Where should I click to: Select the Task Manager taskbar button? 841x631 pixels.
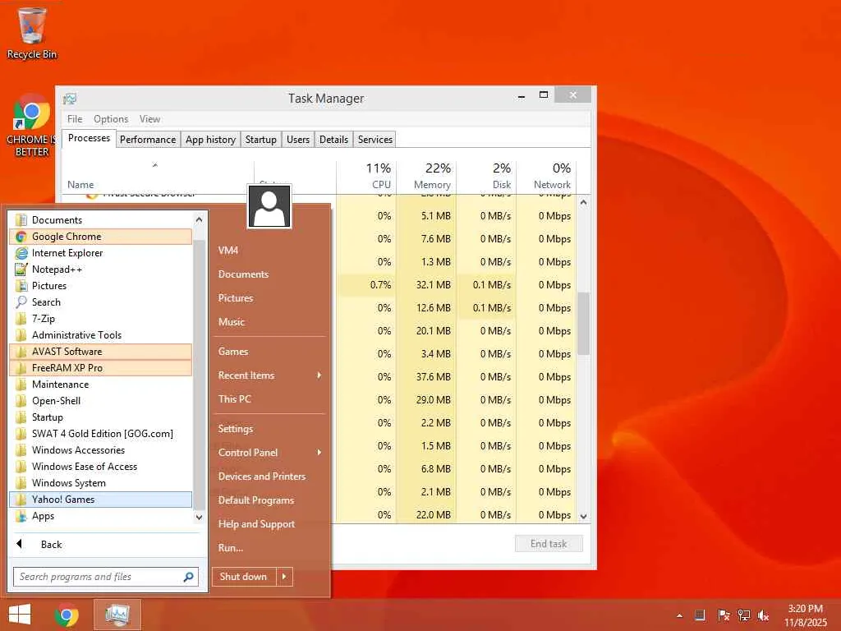click(117, 615)
